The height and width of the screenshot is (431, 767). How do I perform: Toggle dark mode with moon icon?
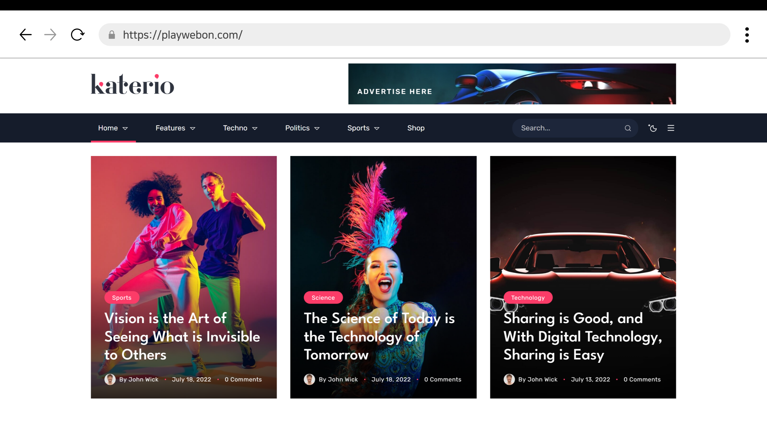[x=653, y=128]
